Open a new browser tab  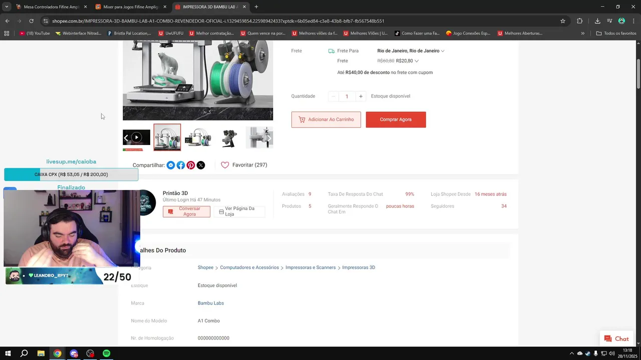coord(256,7)
